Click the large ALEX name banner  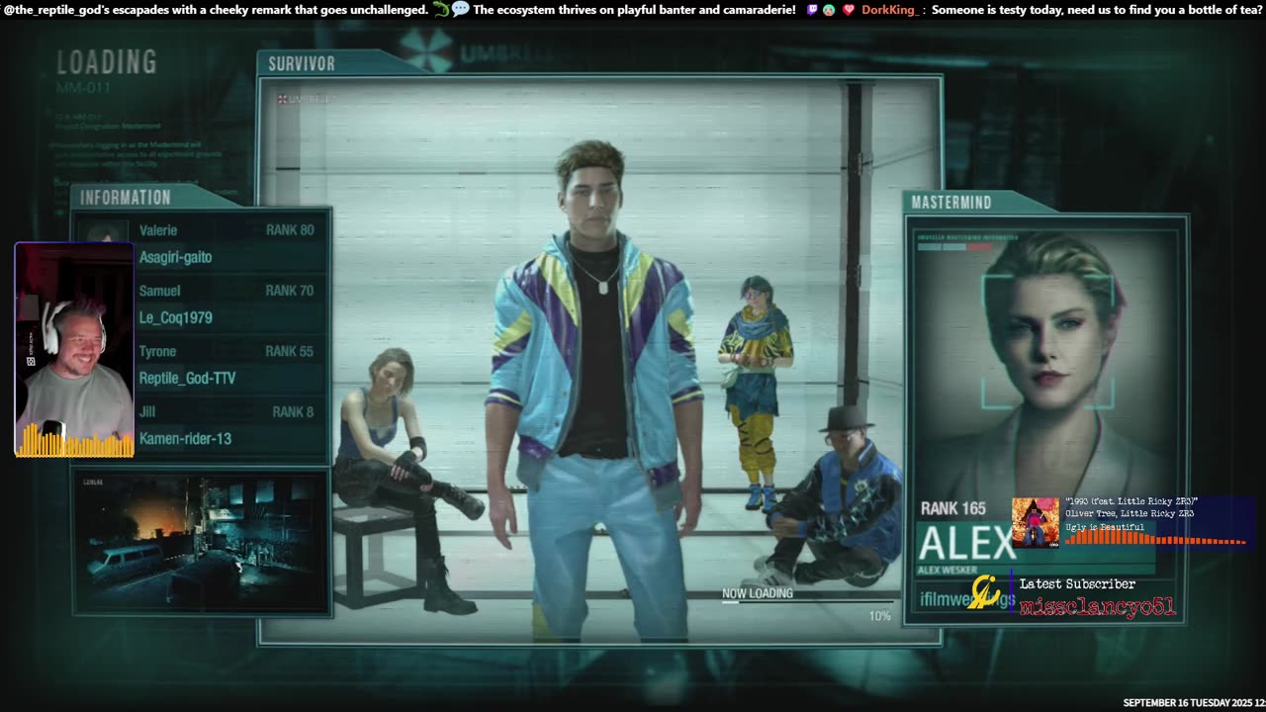[x=966, y=544]
